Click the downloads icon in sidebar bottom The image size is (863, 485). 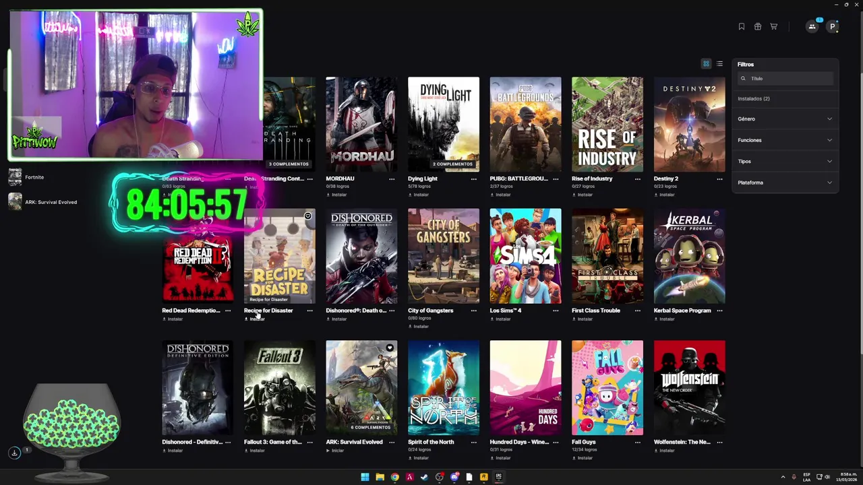pos(14,453)
